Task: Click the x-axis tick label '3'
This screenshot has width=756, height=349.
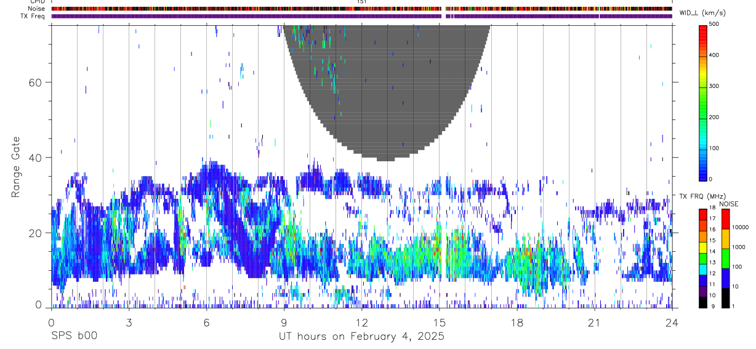Action: pos(129,323)
